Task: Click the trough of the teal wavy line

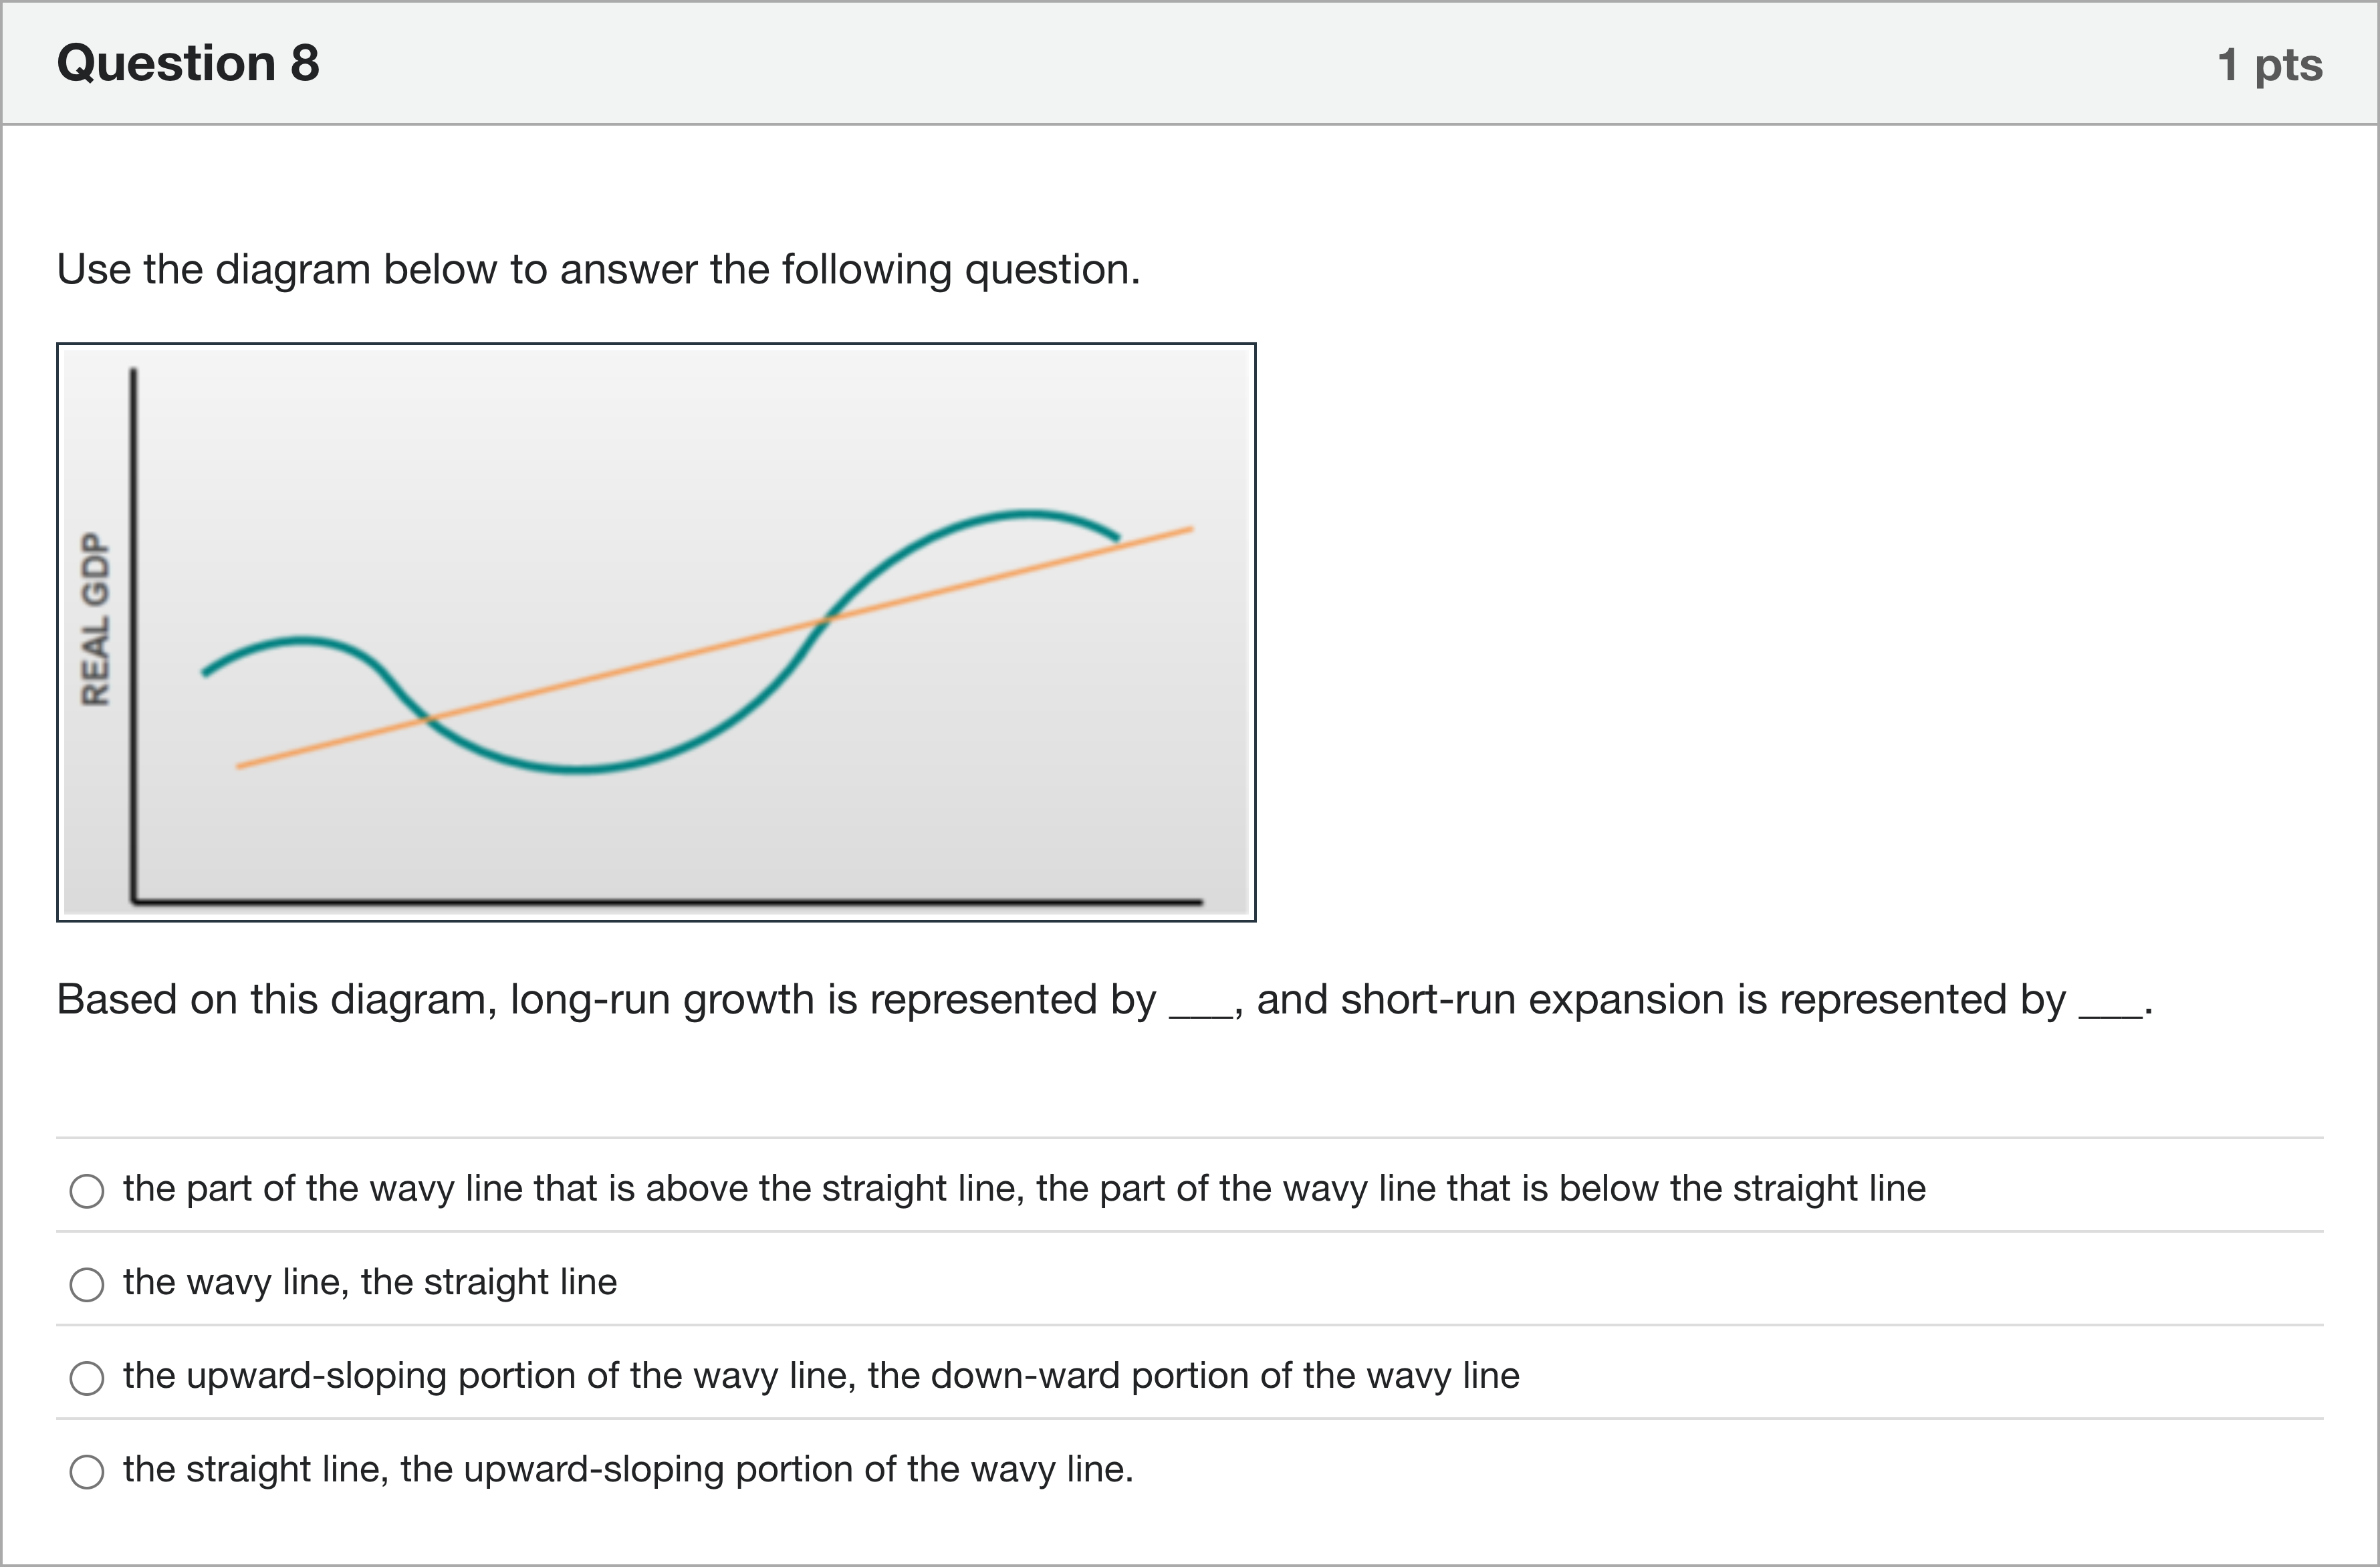Action: [578, 769]
